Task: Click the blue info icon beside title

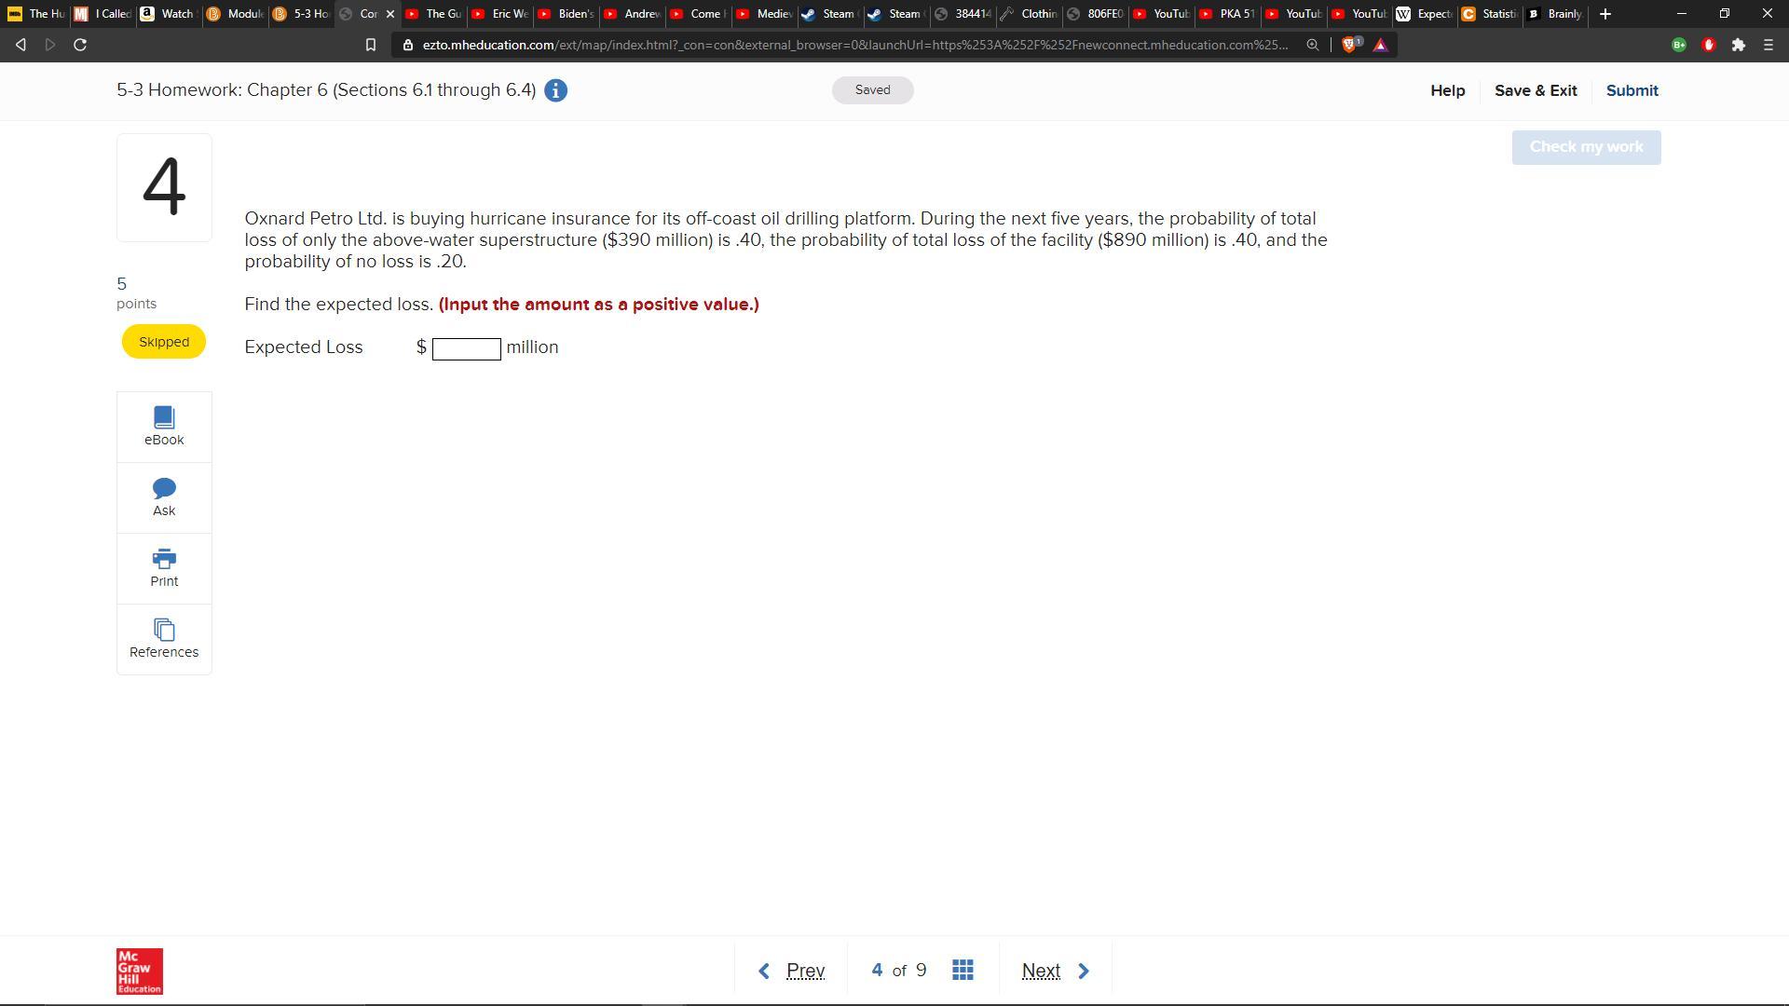Action: point(555,90)
